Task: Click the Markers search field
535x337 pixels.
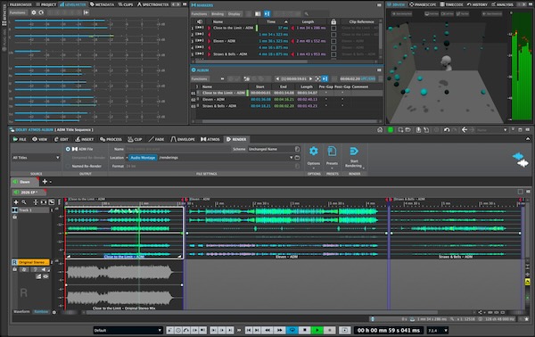Action: click(316, 14)
